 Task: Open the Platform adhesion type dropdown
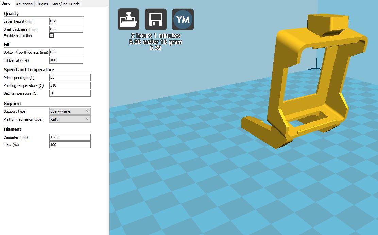pos(70,119)
